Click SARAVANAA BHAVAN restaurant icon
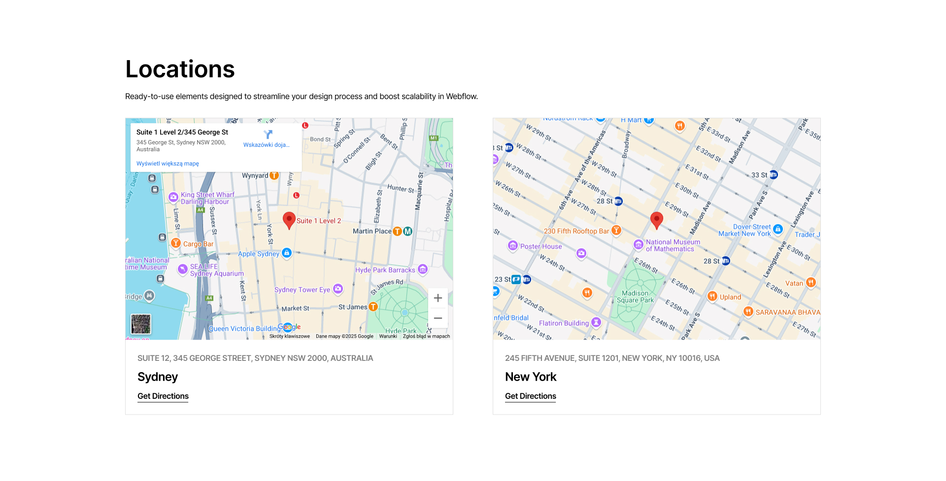The width and height of the screenshot is (946, 481). (x=748, y=312)
